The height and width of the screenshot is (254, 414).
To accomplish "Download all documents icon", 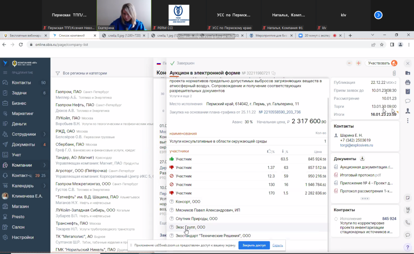I will click(x=362, y=159).
